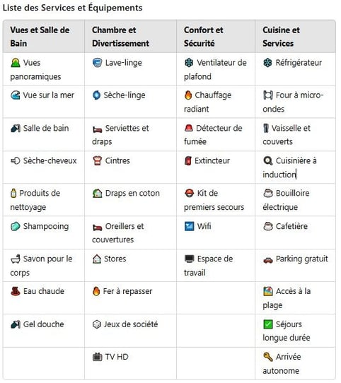Click the flame icon next to Chauffage radiant

click(188, 95)
